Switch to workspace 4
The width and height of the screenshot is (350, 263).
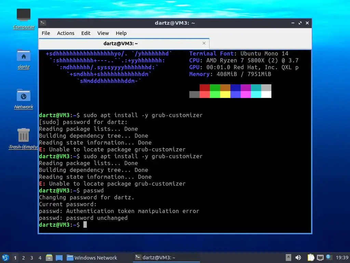click(x=40, y=258)
